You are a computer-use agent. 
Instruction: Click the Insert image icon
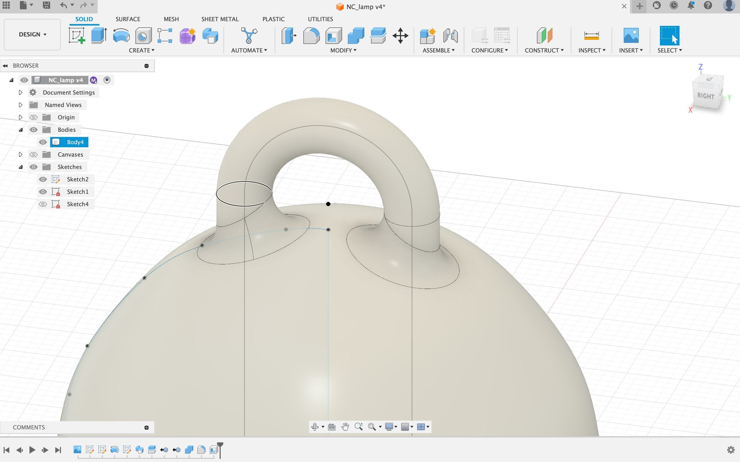[631, 35]
